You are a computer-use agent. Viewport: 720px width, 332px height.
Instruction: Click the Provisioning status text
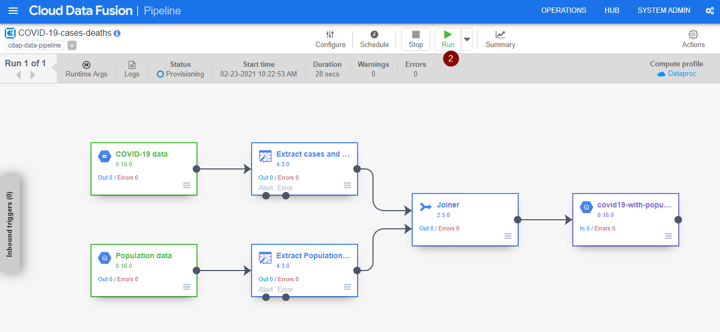click(185, 74)
